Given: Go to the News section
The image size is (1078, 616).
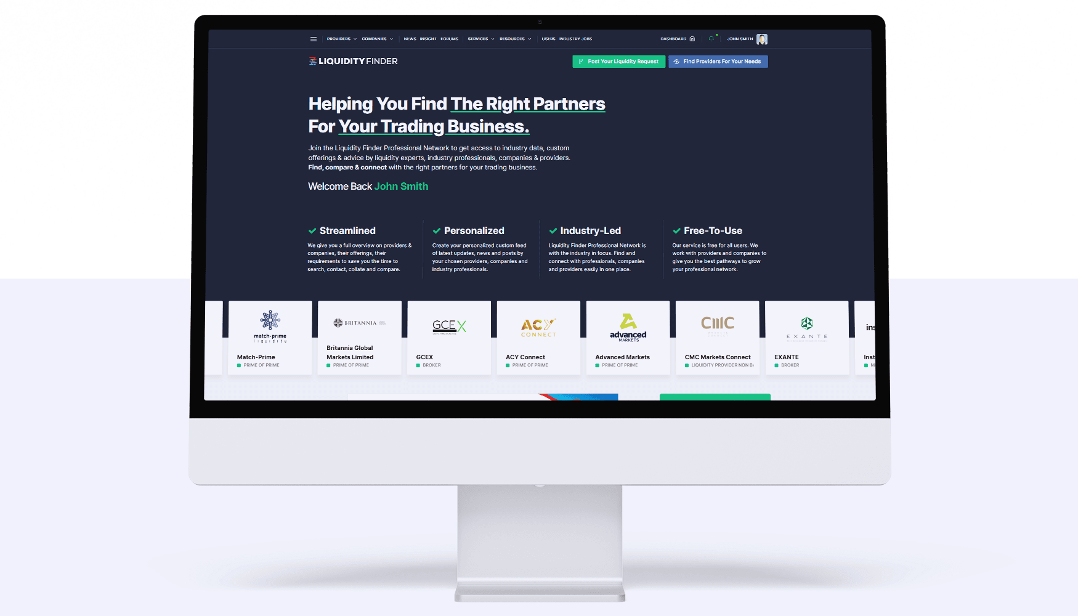Looking at the screenshot, I should pos(410,39).
